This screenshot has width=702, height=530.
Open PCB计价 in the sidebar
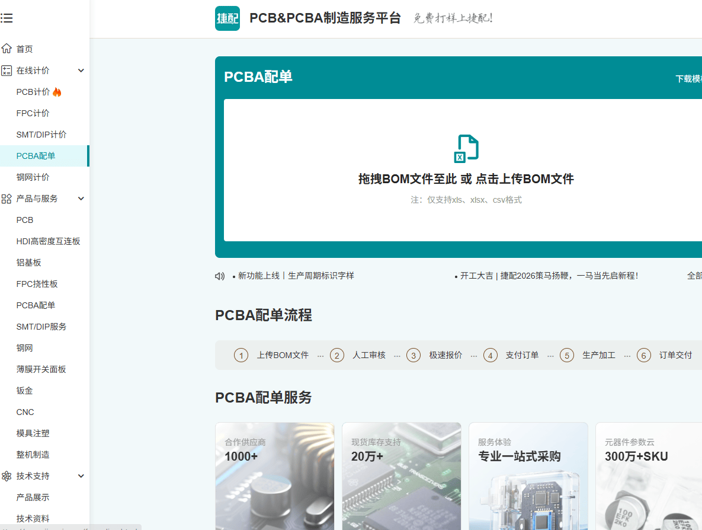(33, 92)
